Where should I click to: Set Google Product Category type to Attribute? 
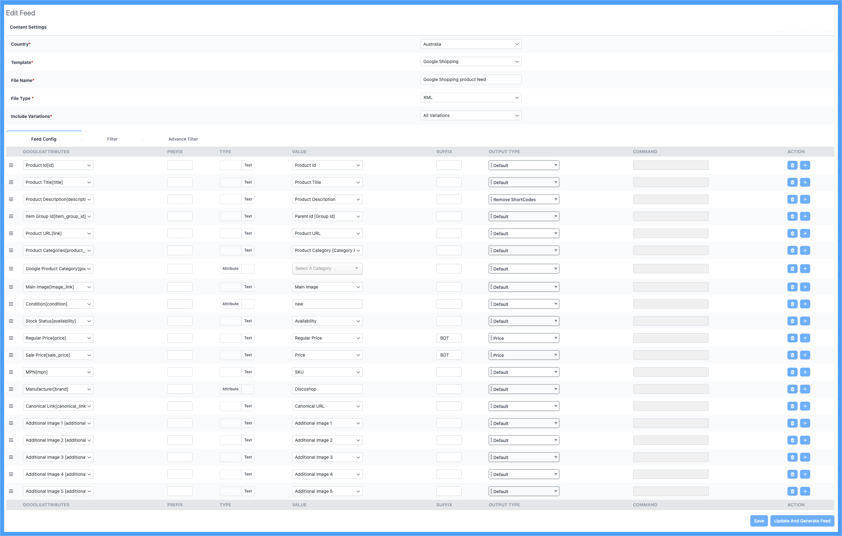point(230,269)
